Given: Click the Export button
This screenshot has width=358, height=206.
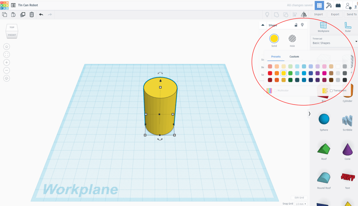Looking at the screenshot, I should (335, 14).
